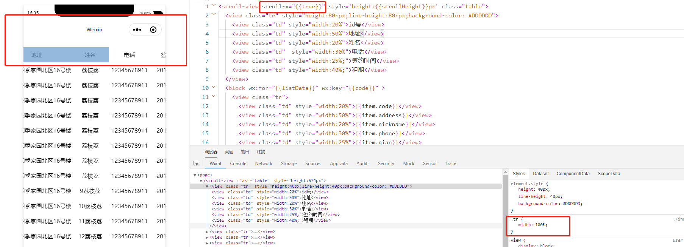Viewport: 684px width, 247px height.
Task: Fold the wx:for block at line 10
Action: 214,87
